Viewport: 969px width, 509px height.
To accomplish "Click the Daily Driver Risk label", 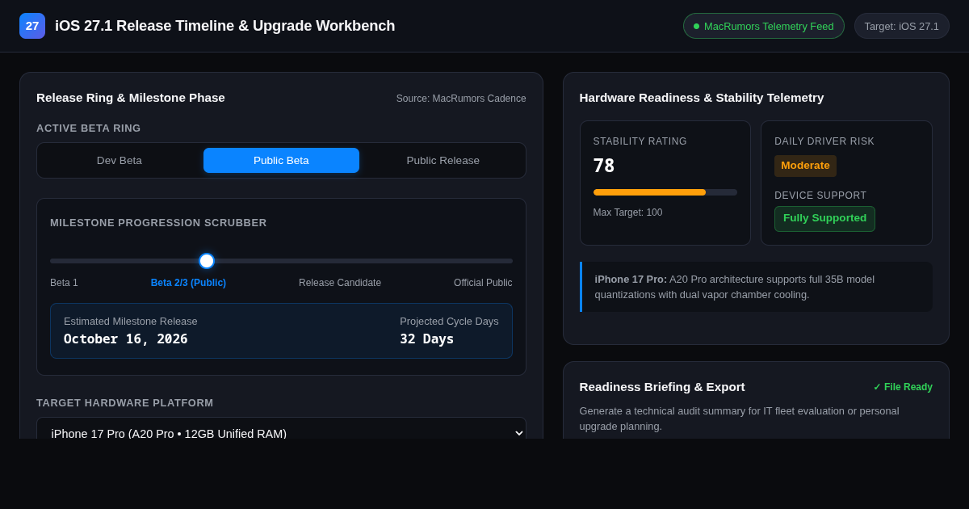I will [x=824, y=141].
